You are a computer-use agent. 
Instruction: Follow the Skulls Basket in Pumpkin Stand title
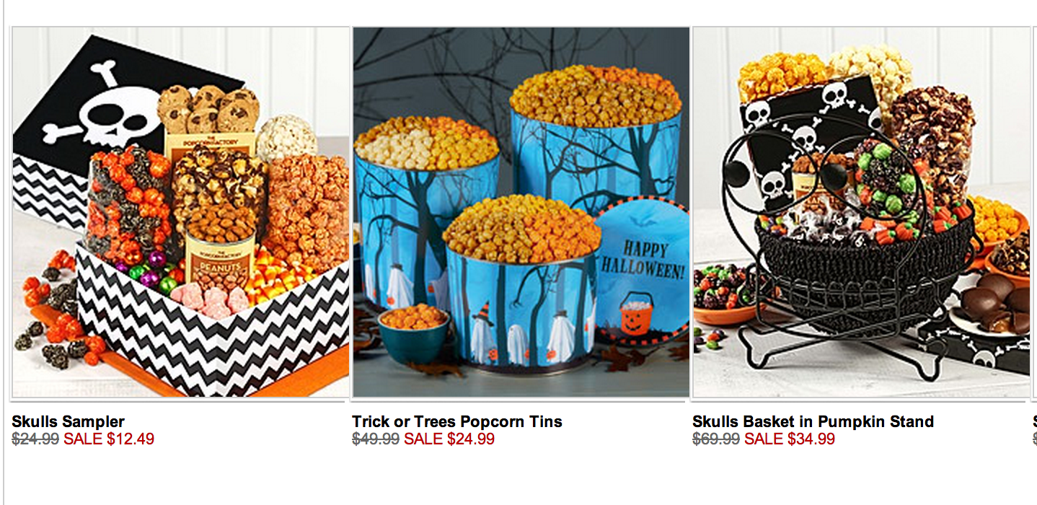pyautogui.click(x=813, y=421)
